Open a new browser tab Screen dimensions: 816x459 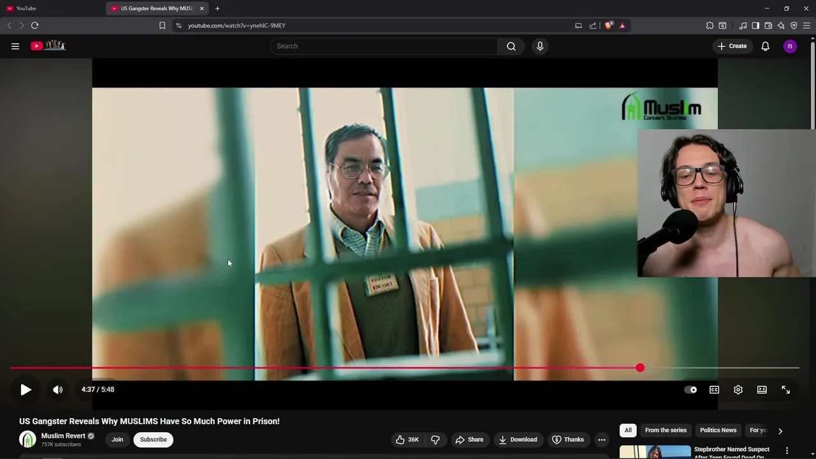(217, 8)
